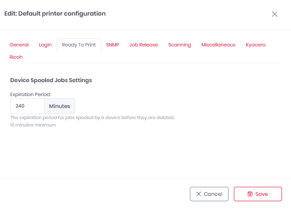This screenshot has width=291, height=209.
Task: Switch to the General tab
Action: pyautogui.click(x=19, y=45)
